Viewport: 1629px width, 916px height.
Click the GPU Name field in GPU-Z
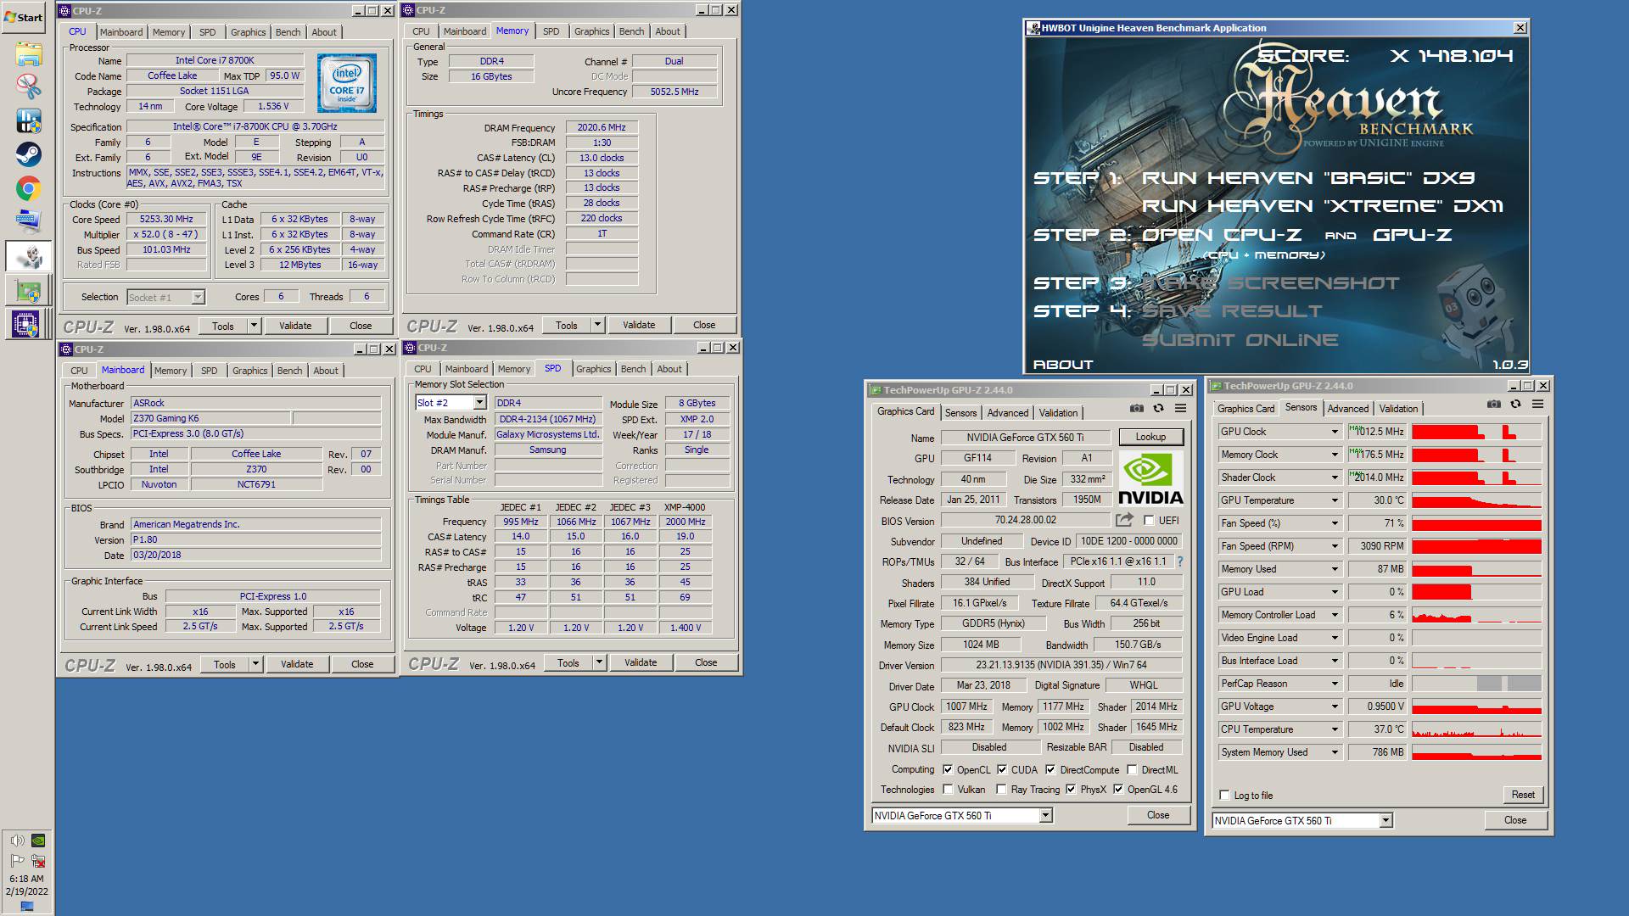(x=1025, y=438)
